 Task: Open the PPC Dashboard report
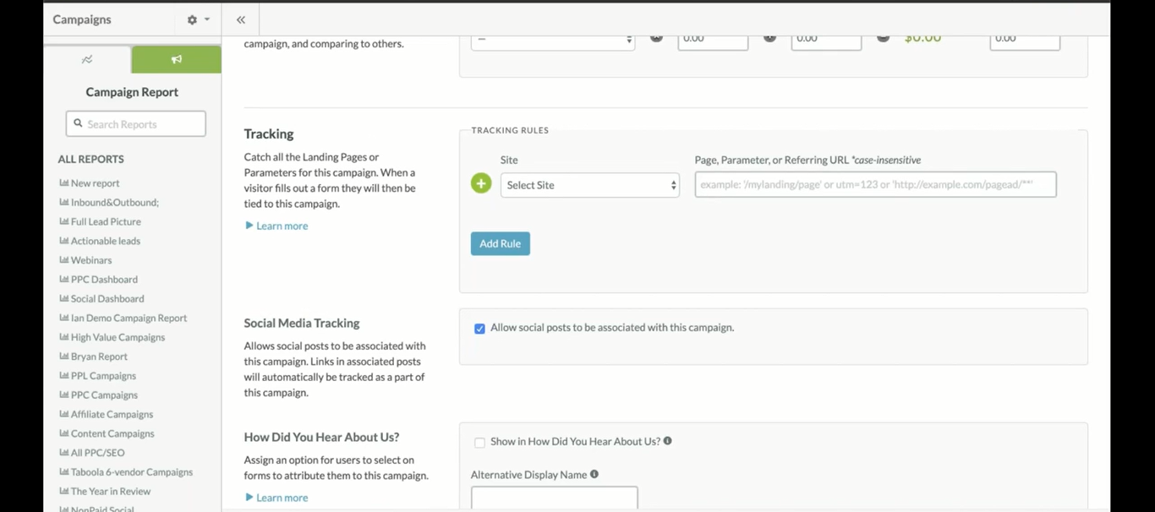(104, 280)
